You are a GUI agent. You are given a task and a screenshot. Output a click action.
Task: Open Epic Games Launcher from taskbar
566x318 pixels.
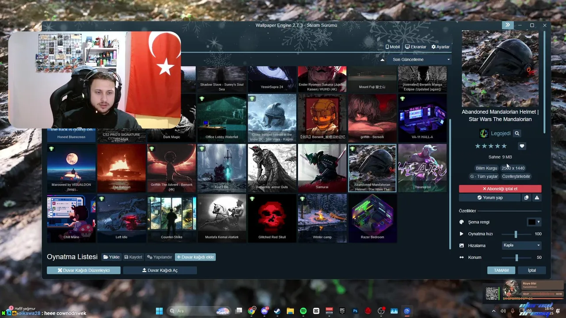[342, 311]
